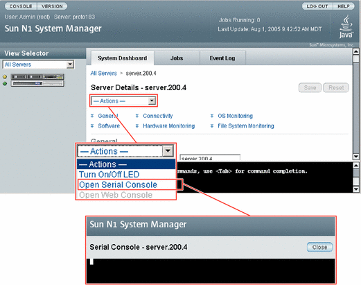
Task: Click the Java logo icon
Action: (346, 26)
